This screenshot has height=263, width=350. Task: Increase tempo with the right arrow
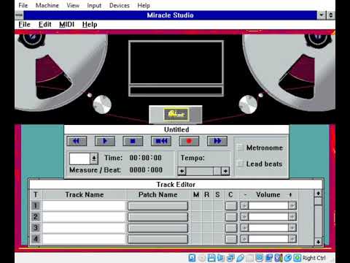coord(225,171)
